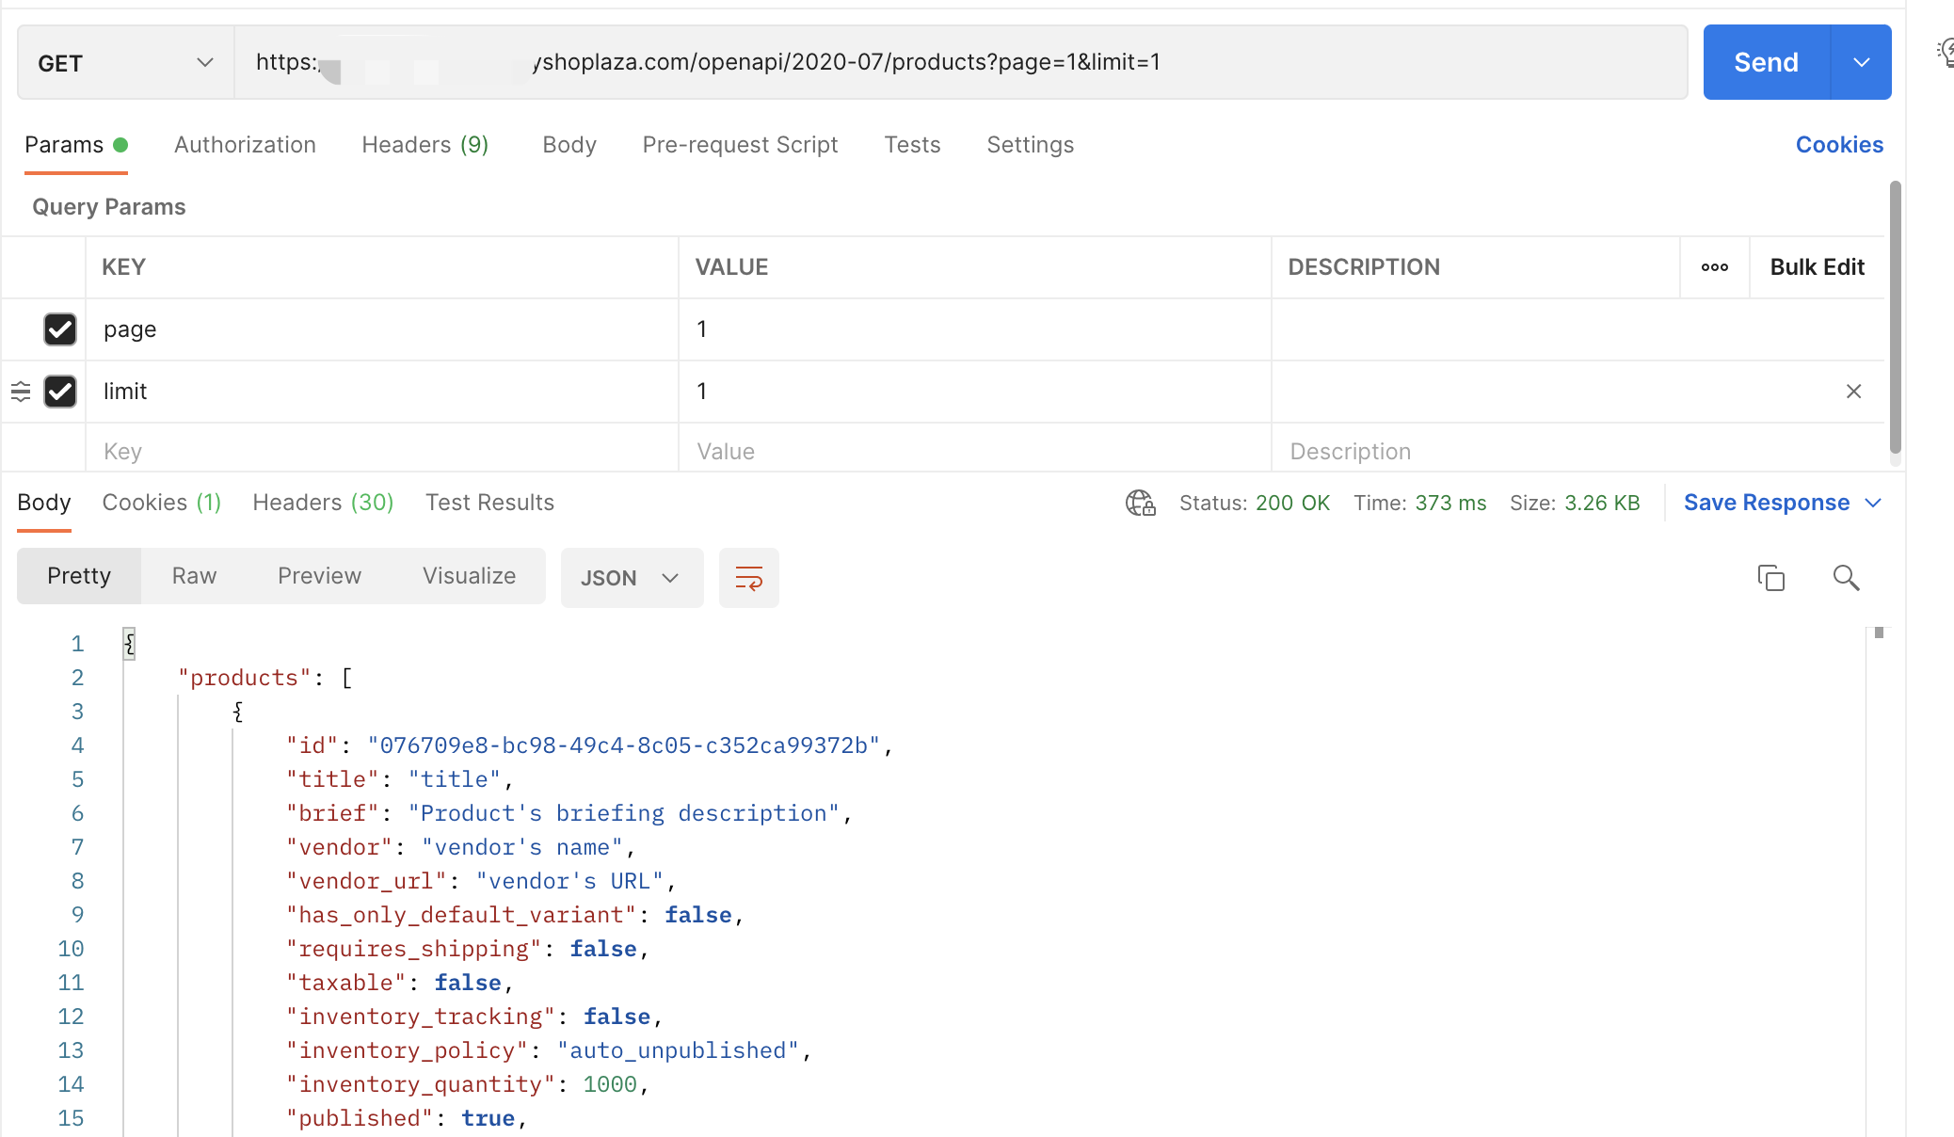Screen dimensions: 1954x1137
Task: Open the Test Results tab
Action: [489, 503]
